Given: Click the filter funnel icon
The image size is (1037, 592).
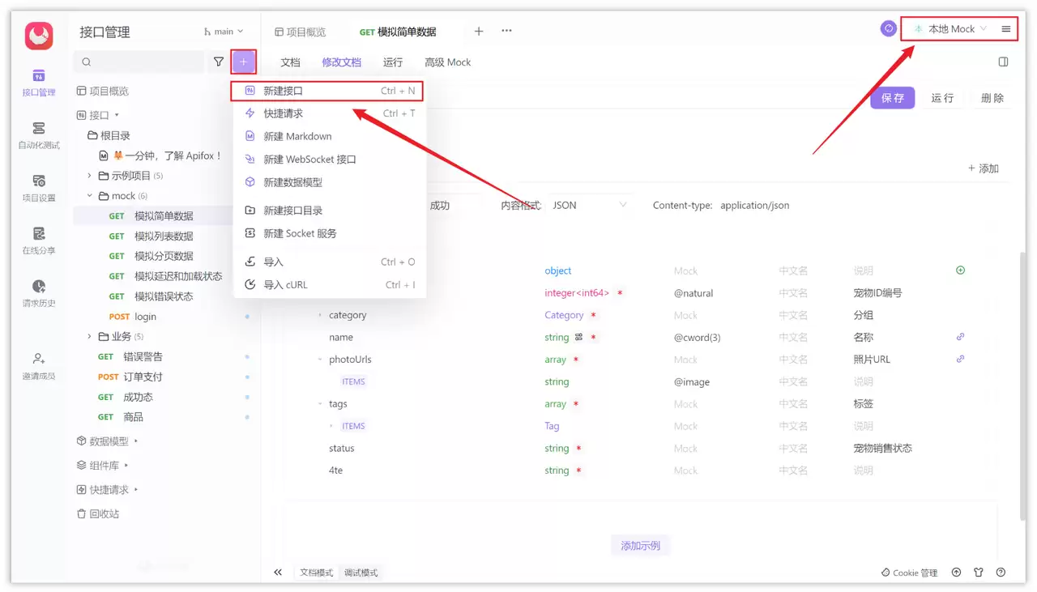Looking at the screenshot, I should tap(219, 62).
